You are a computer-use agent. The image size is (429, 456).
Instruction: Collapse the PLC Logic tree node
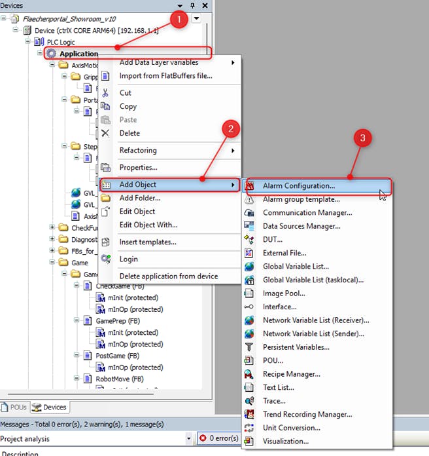29,42
